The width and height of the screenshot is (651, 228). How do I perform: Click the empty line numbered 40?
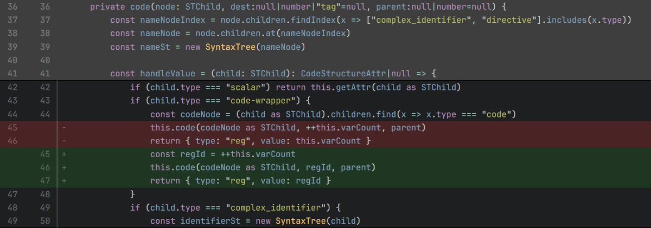[325, 60]
